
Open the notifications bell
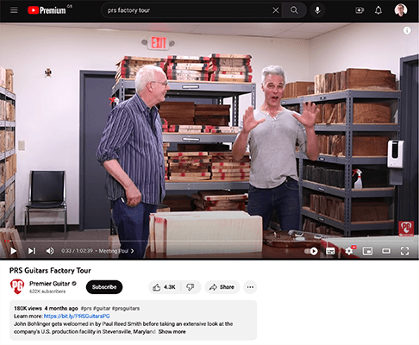pos(378,10)
